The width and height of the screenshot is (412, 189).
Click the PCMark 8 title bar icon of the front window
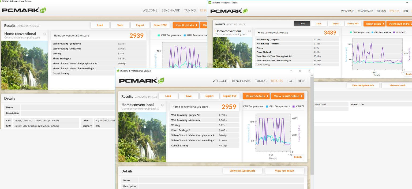pyautogui.click(x=118, y=71)
